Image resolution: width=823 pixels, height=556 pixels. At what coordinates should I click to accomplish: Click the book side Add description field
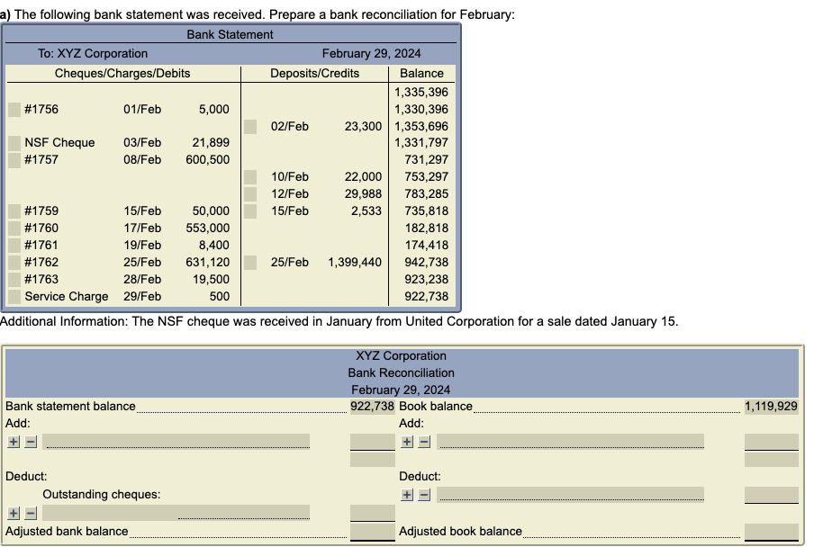(571, 441)
